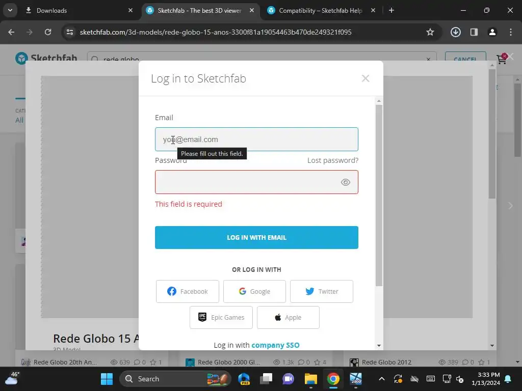The image size is (522, 391).
Task: Open the weather widget showing 46°
Action: point(12,379)
